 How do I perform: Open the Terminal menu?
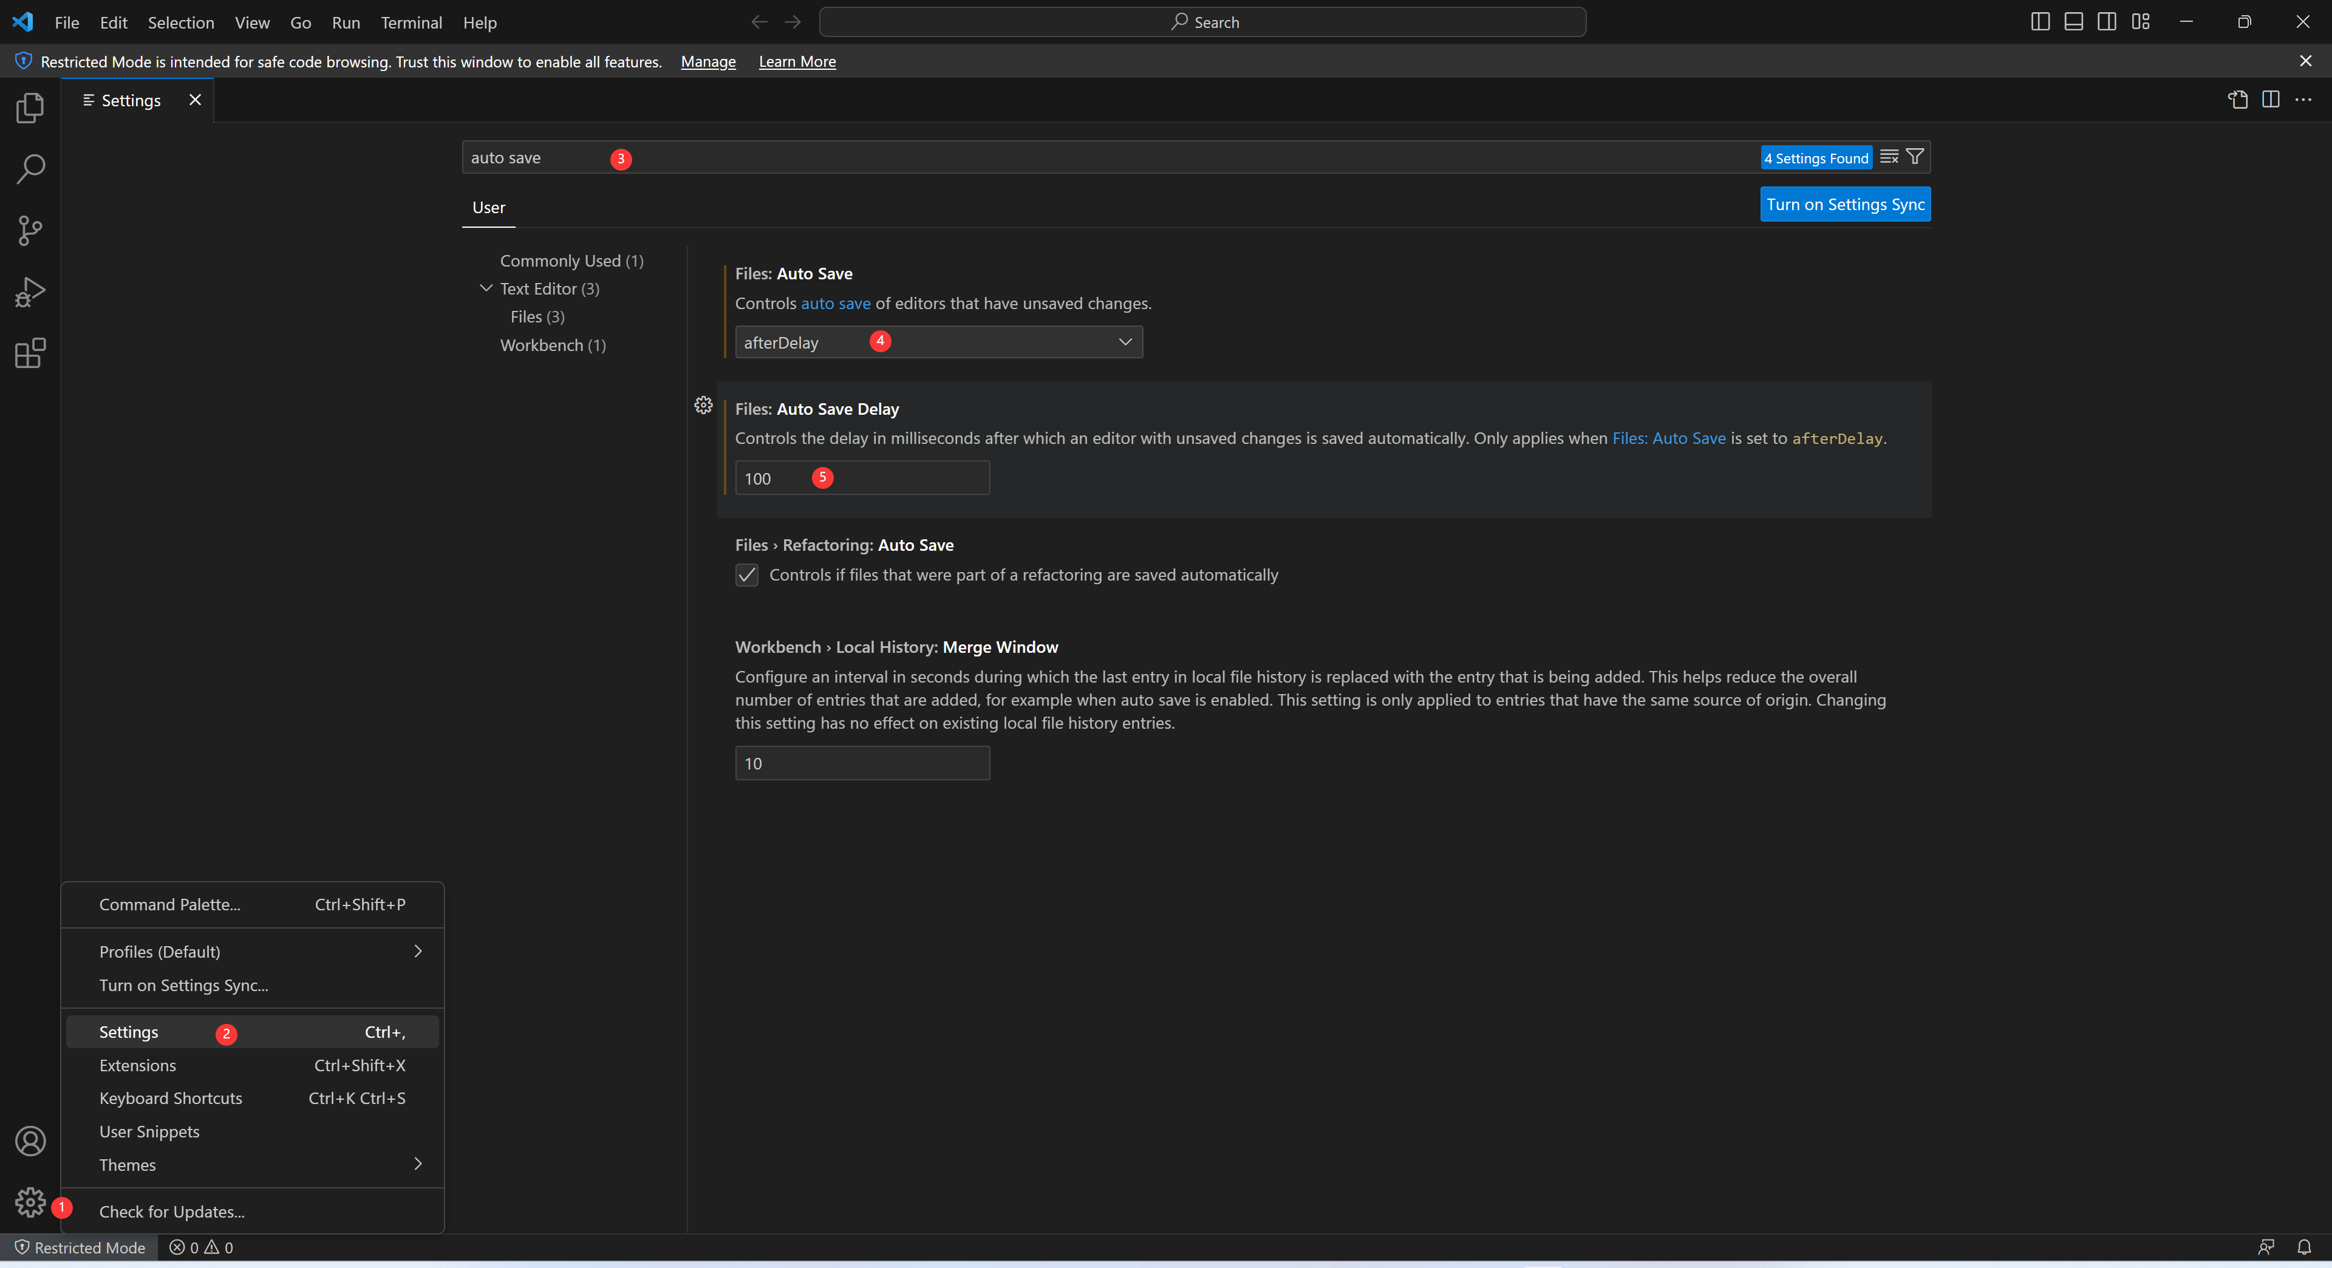pos(411,22)
